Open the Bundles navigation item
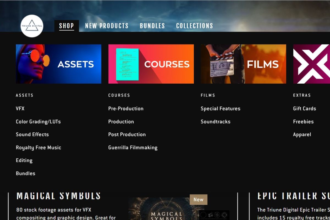Viewport: 330px width, 220px height. 152,26
